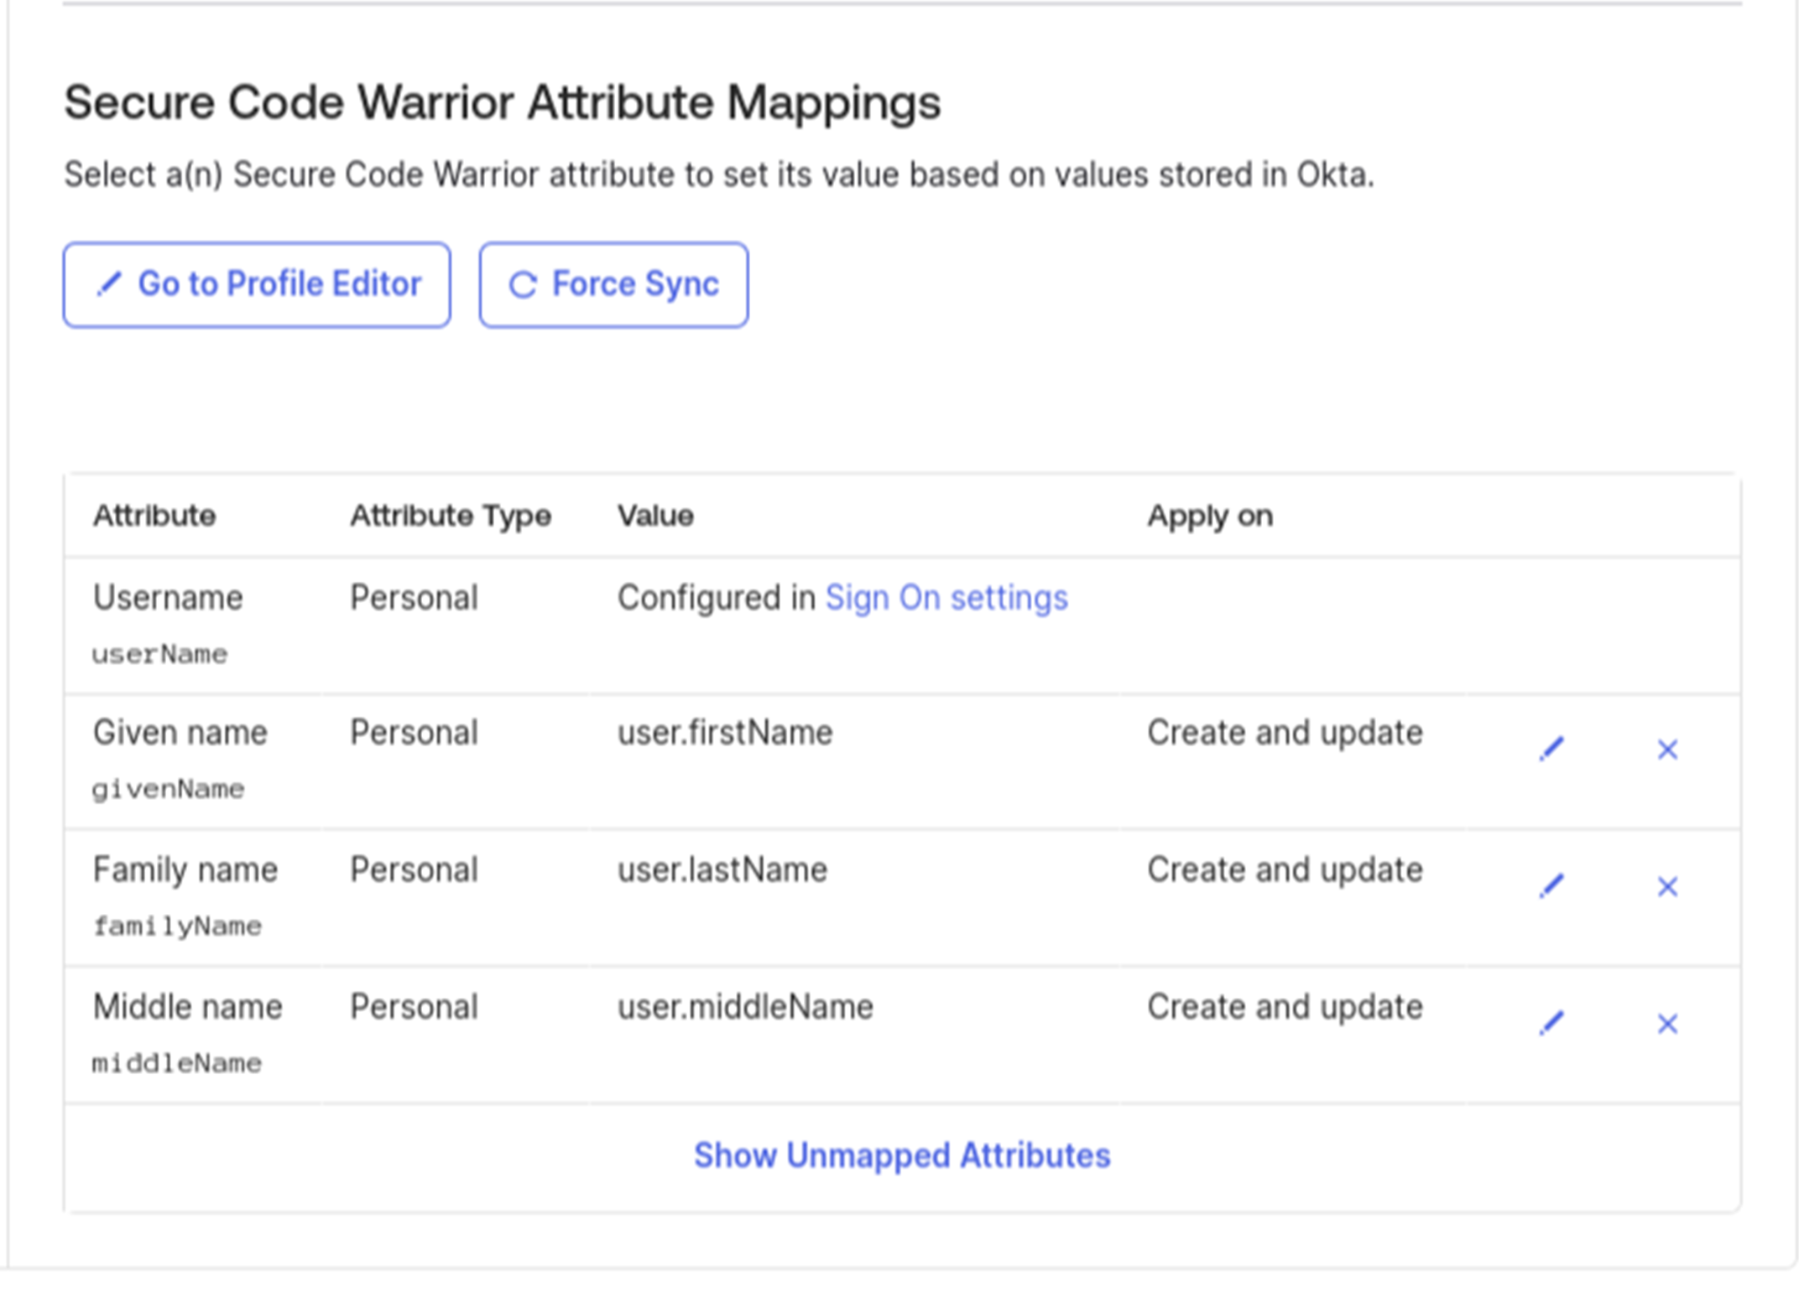The height and width of the screenshot is (1308, 1799).
Task: Click Create and update in Middle name row
Action: (1285, 1007)
